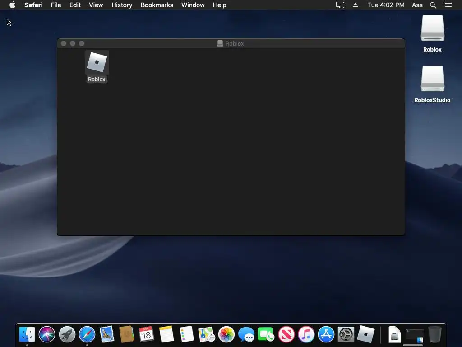This screenshot has width=462, height=347.
Task: Open Trash in the Dock
Action: pyautogui.click(x=434, y=334)
